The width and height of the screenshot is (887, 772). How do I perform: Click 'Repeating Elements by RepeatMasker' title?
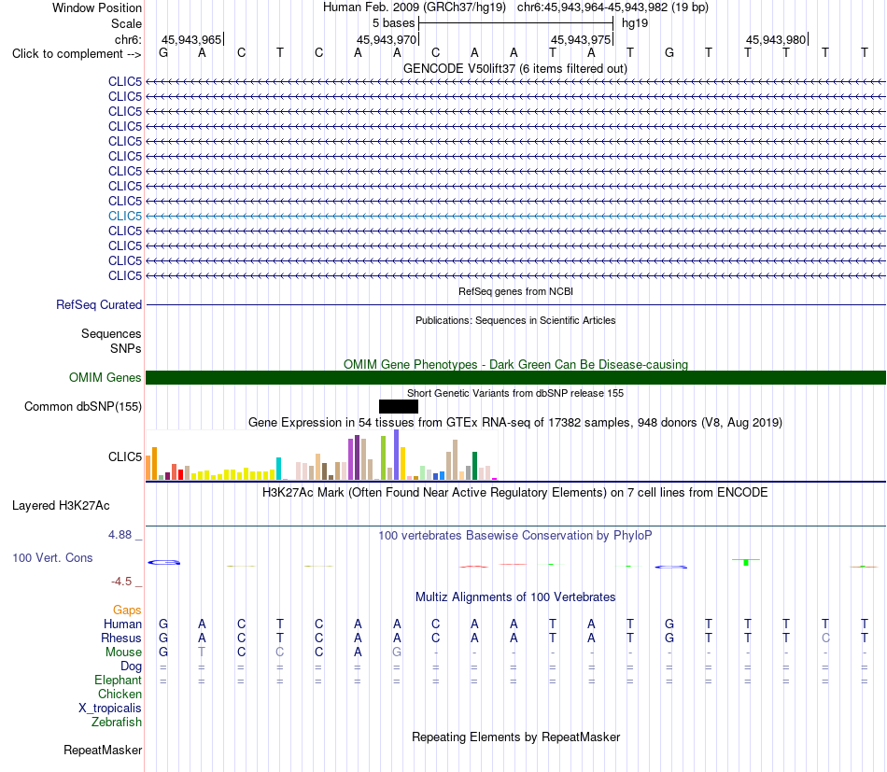(x=515, y=737)
